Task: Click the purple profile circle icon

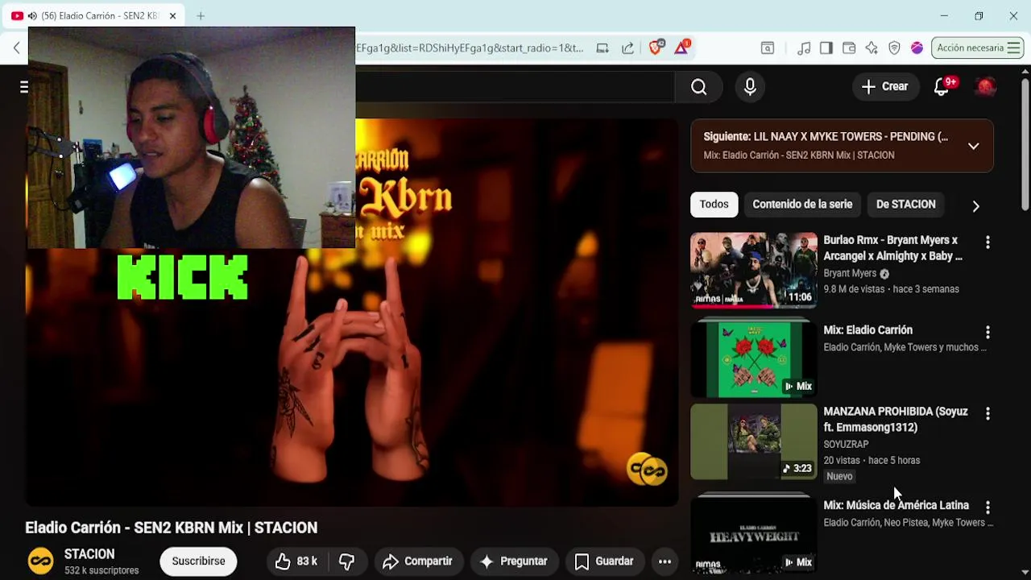Action: tap(917, 48)
